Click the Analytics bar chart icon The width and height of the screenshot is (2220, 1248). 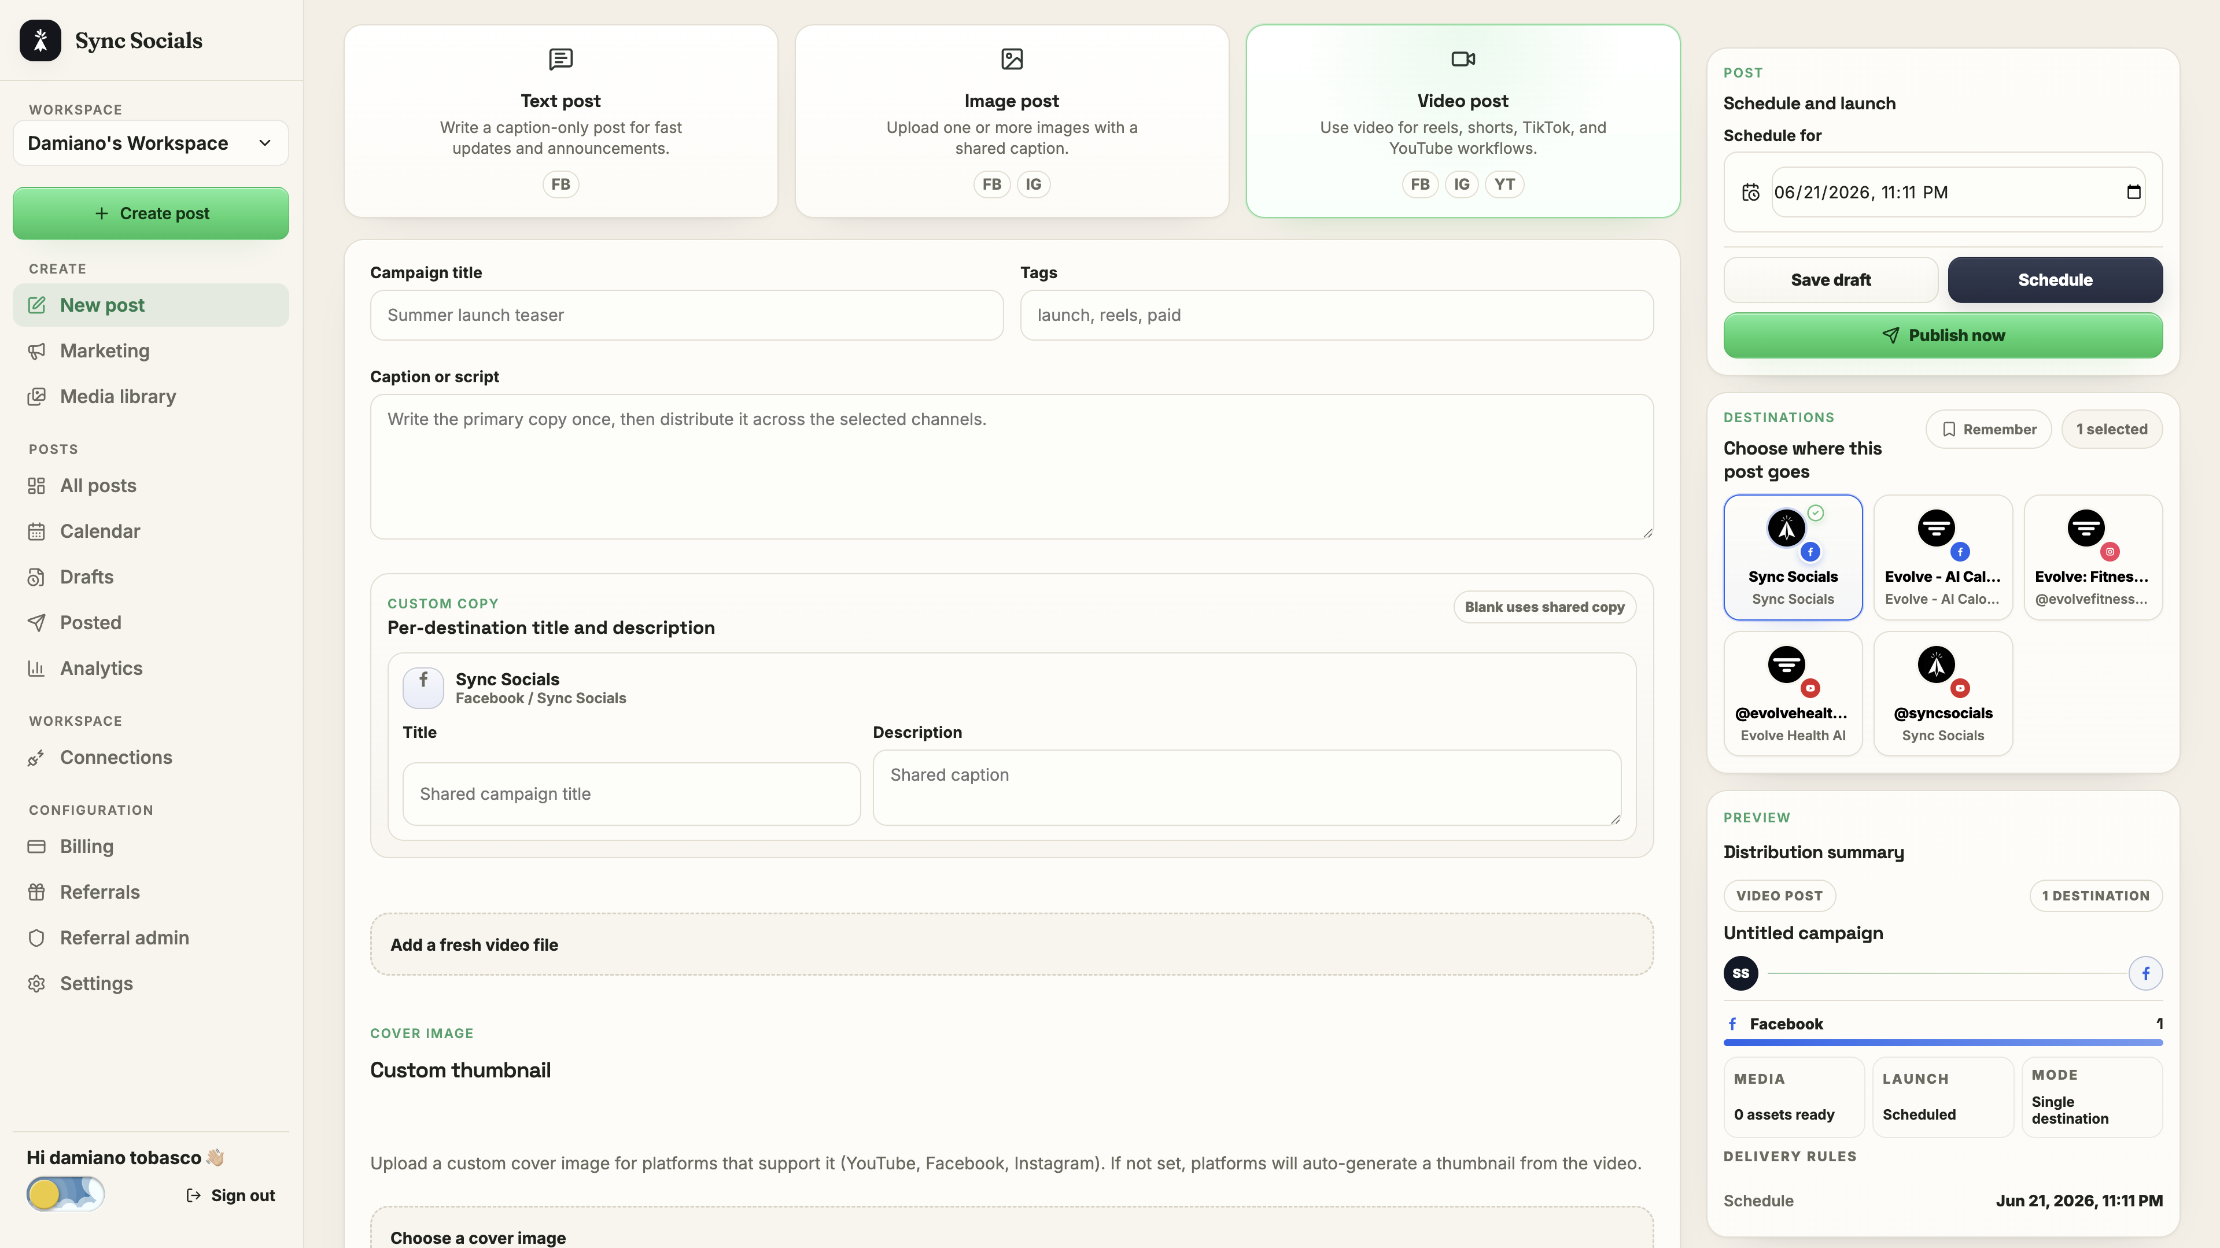[x=36, y=668]
